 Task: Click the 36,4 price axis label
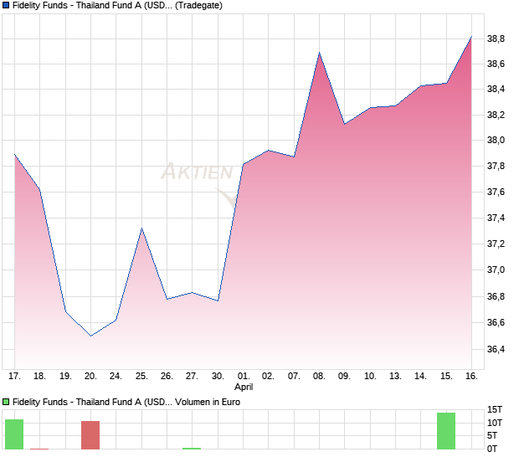pos(496,349)
